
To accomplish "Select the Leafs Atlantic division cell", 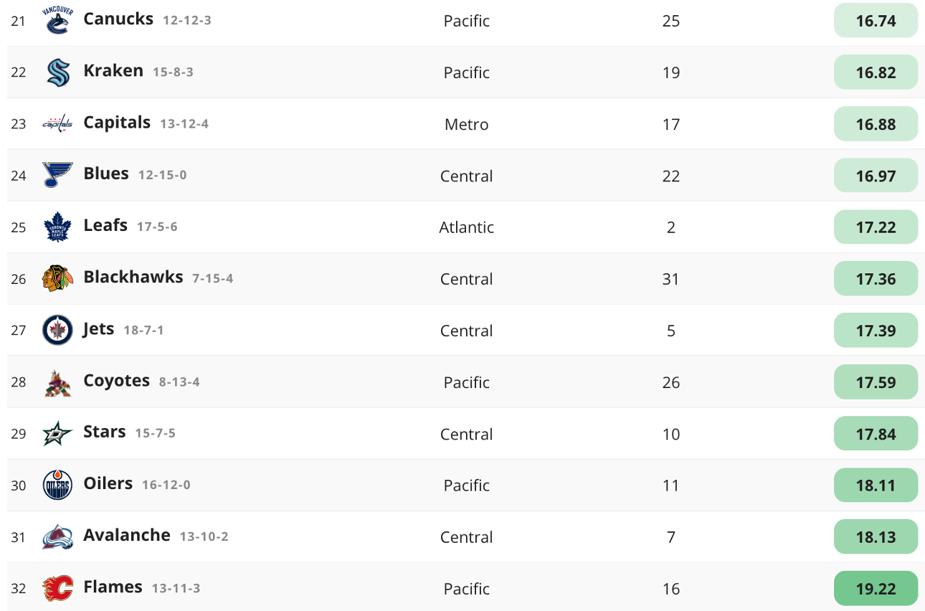I will point(467,227).
